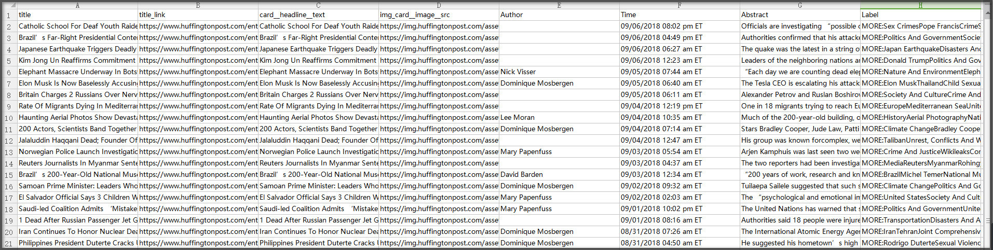The image size is (993, 250).
Task: Select headline cell 'Haunting Aerial Photos' in column C
Action: [318, 117]
